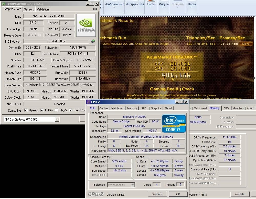Click the Instructions field in CPU-Z

point(146,150)
